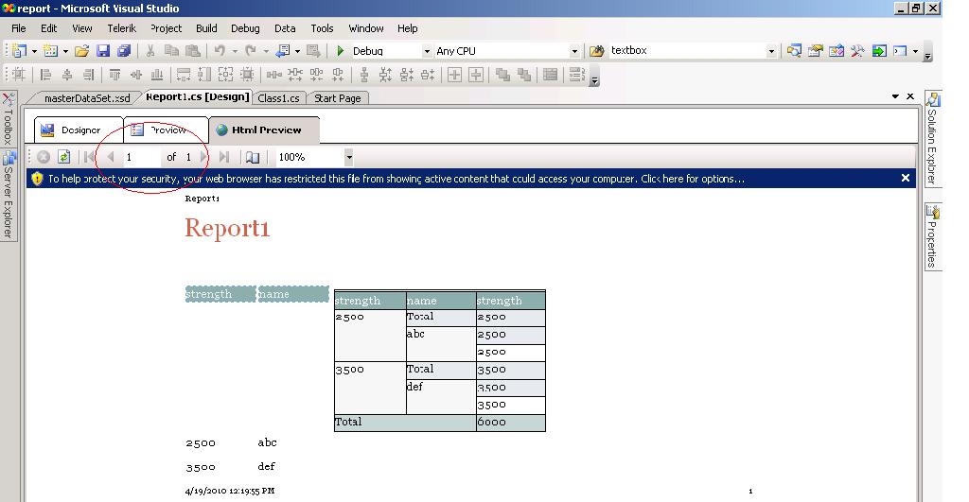Click the Navigate Backward toolbar icon
969x502 pixels.
point(283,51)
